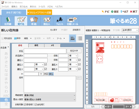
Task: Click into the 氏名 name field
Action: pos(45,51)
